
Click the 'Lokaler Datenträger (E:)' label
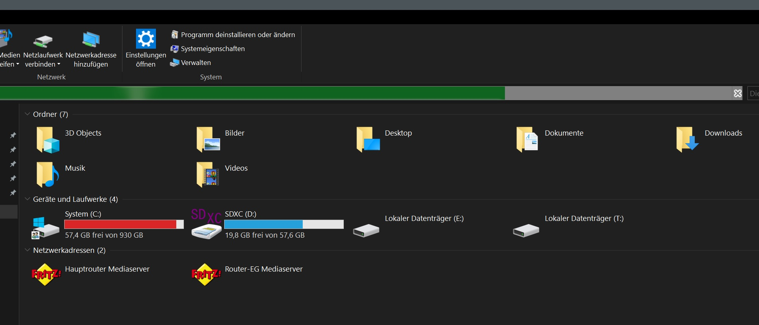(424, 219)
